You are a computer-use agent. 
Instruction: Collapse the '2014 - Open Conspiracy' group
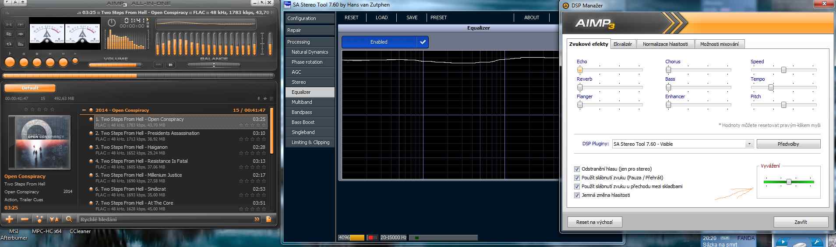(84, 110)
